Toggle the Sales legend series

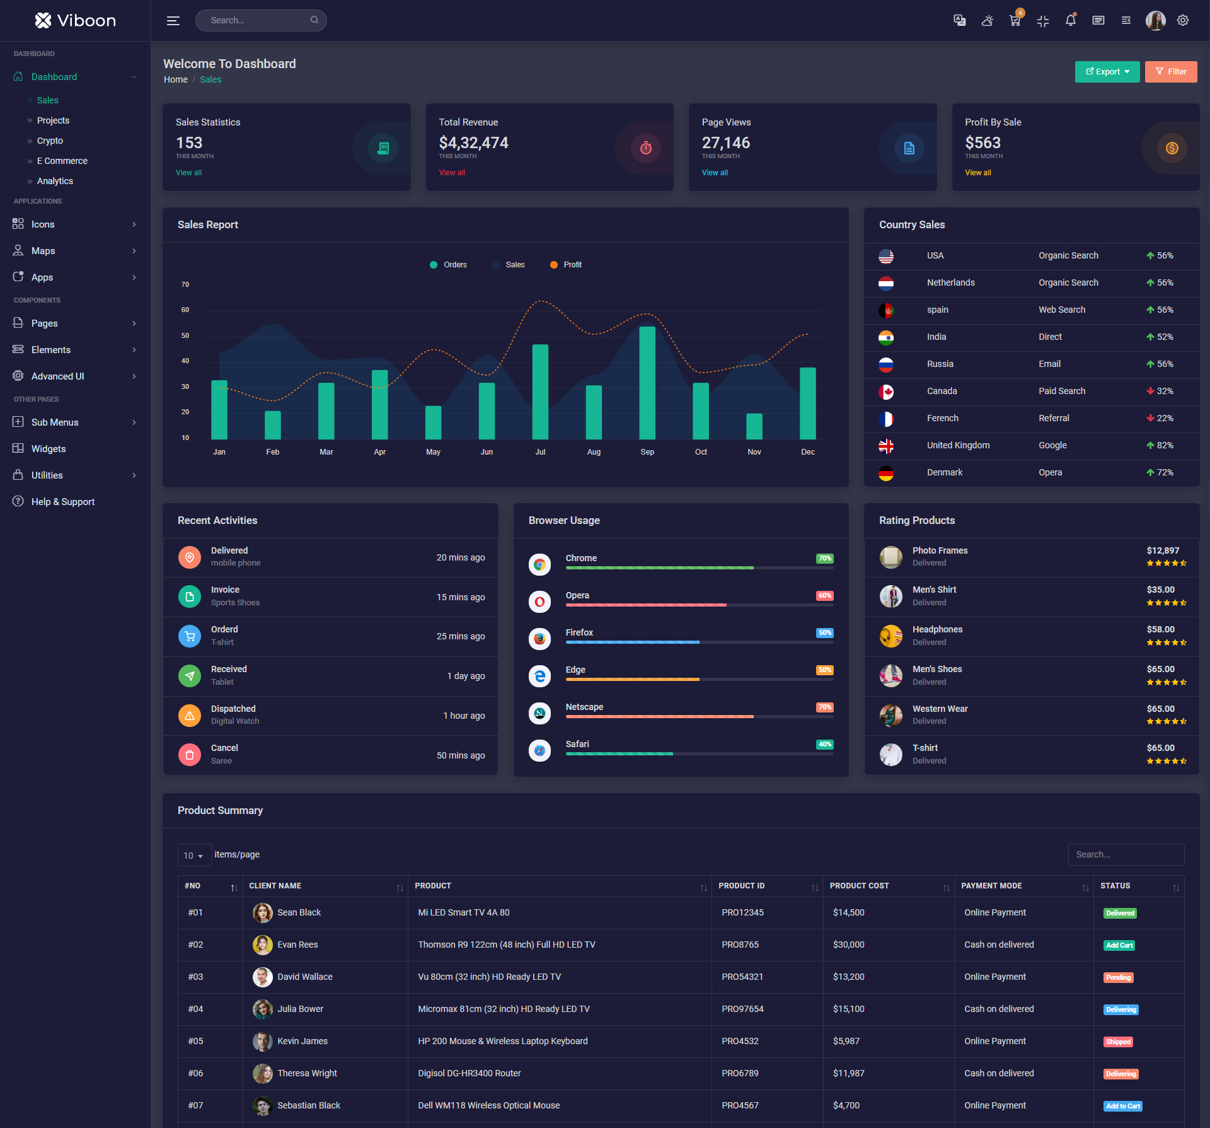(509, 265)
